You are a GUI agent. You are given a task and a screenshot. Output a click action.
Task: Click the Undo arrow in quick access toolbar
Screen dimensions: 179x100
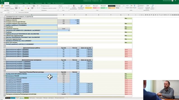pos(4,1)
